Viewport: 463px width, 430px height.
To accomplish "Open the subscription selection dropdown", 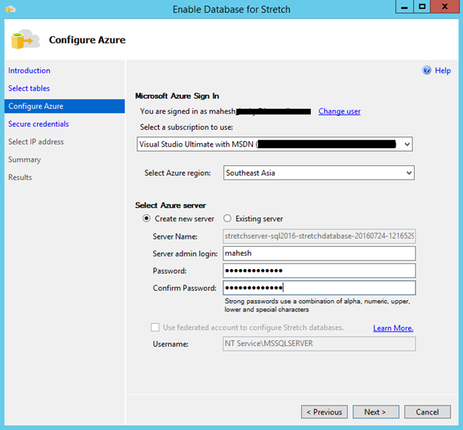I will coord(275,144).
